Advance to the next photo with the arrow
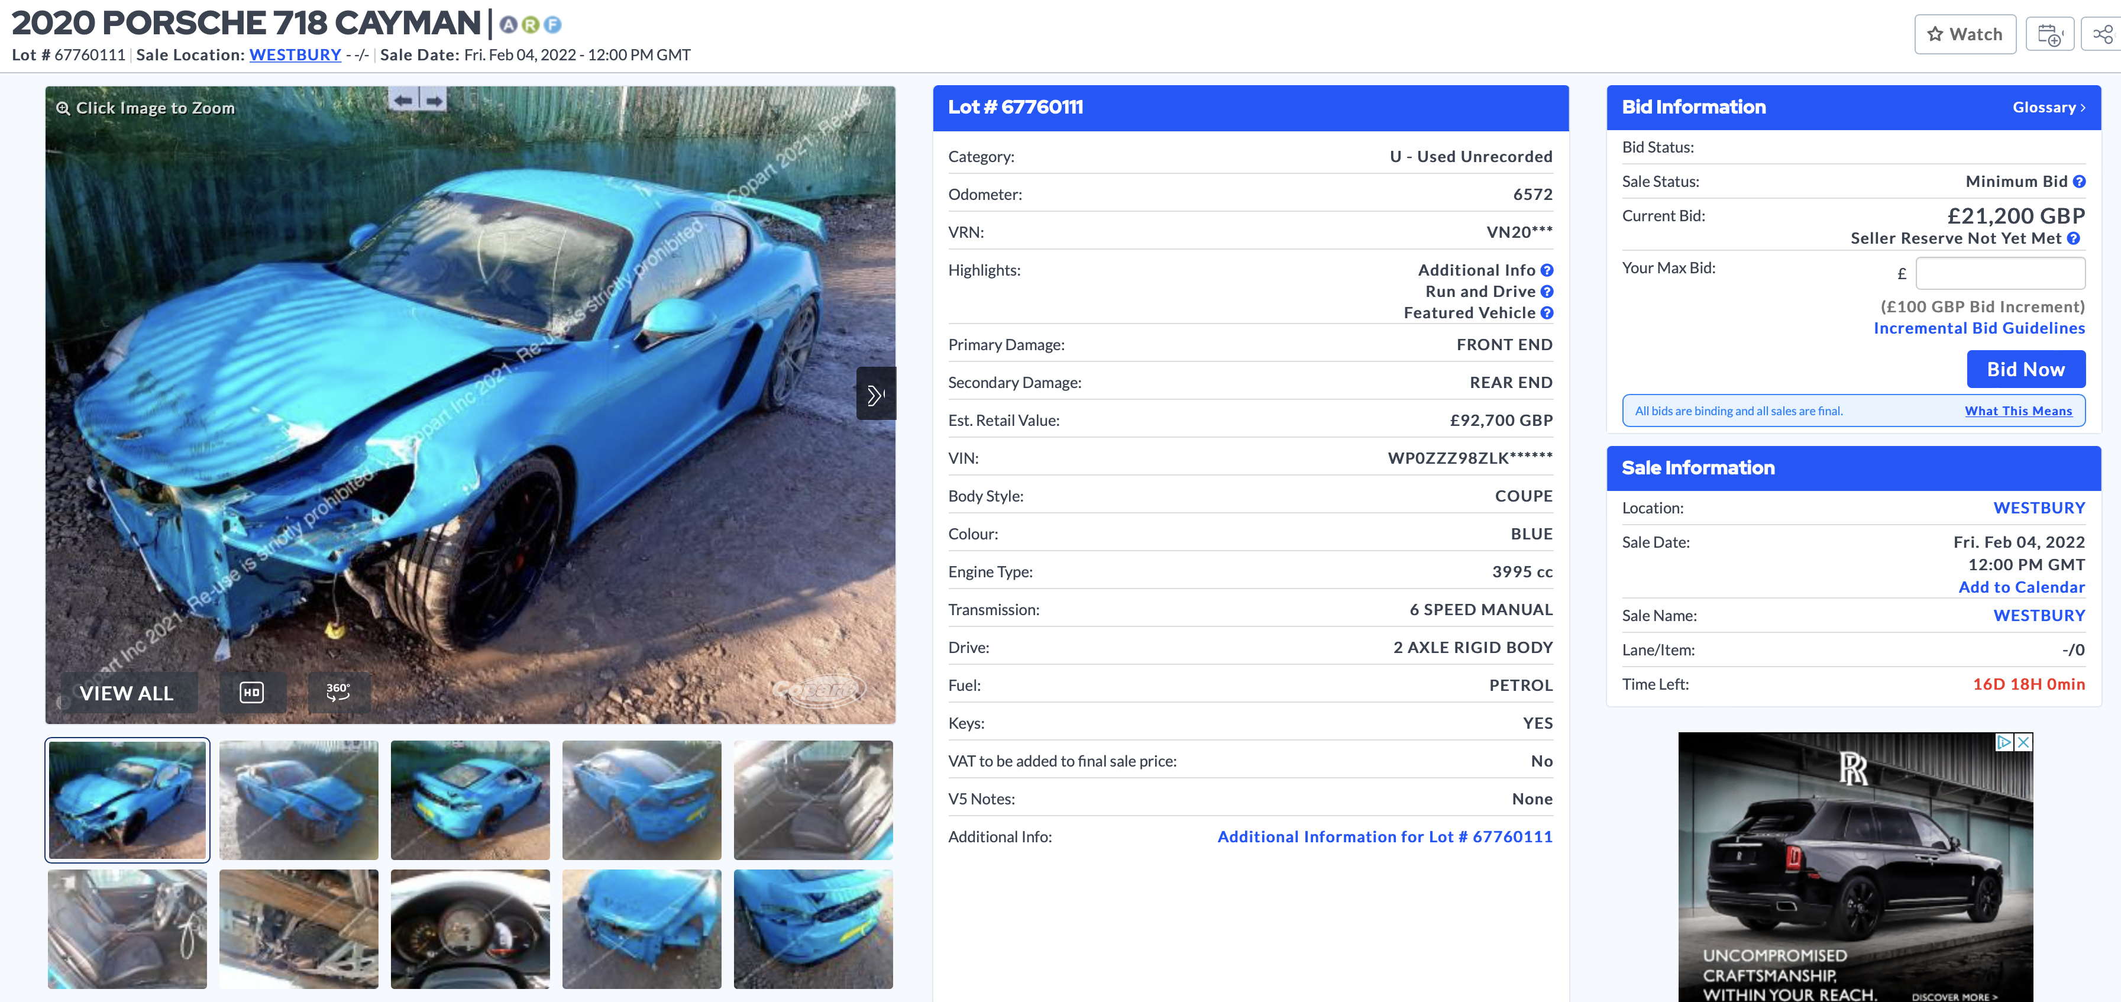Image resolution: width=2121 pixels, height=1002 pixels. point(875,395)
